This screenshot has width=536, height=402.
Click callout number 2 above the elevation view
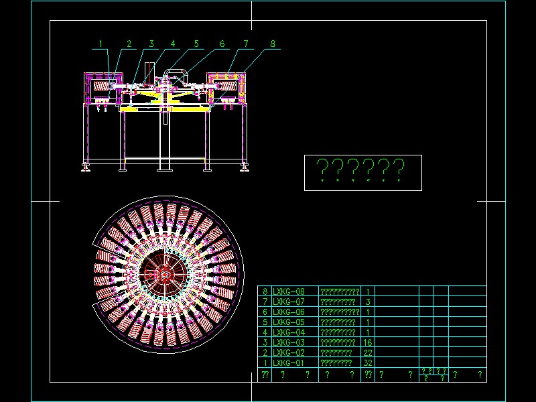coord(129,44)
